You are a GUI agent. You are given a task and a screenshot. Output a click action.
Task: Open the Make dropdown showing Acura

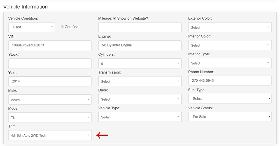50,100
